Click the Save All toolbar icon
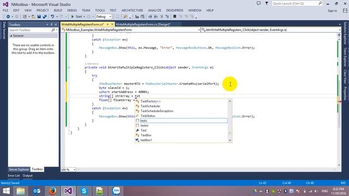This screenshot has height=196, width=349. (x=45, y=17)
